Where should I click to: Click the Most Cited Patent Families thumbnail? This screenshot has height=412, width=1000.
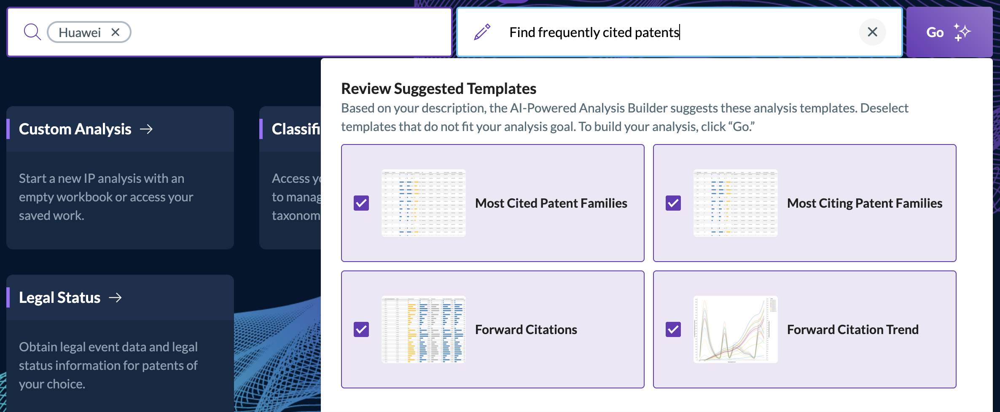point(424,203)
